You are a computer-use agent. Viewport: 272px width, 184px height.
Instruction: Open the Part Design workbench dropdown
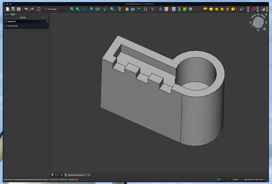(x=56, y=9)
